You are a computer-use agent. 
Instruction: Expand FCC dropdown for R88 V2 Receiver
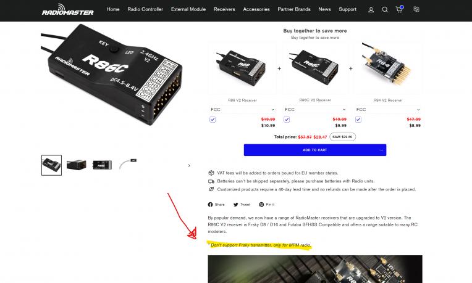[x=242, y=110]
